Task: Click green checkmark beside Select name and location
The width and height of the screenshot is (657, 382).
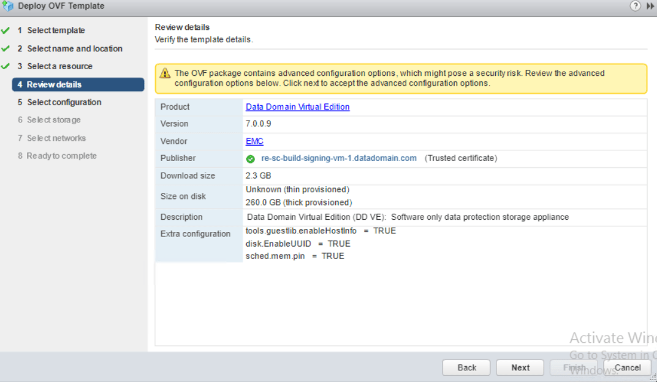Action: tap(6, 48)
